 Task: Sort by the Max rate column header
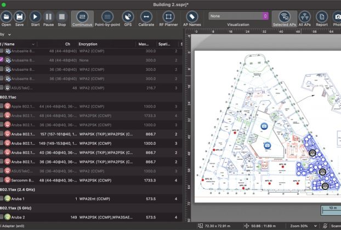point(144,44)
